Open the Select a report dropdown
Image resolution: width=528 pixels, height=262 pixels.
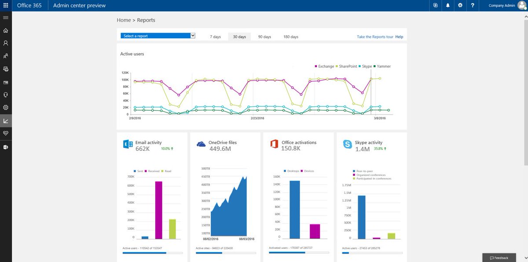(158, 36)
